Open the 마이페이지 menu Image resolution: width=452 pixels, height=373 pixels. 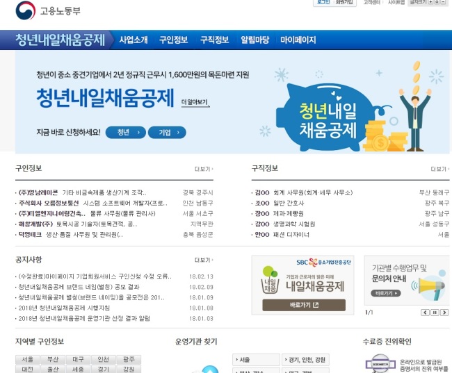point(298,40)
